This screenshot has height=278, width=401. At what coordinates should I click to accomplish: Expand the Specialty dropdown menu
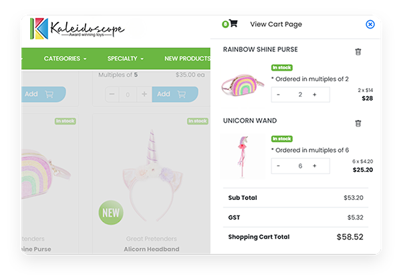click(x=126, y=59)
